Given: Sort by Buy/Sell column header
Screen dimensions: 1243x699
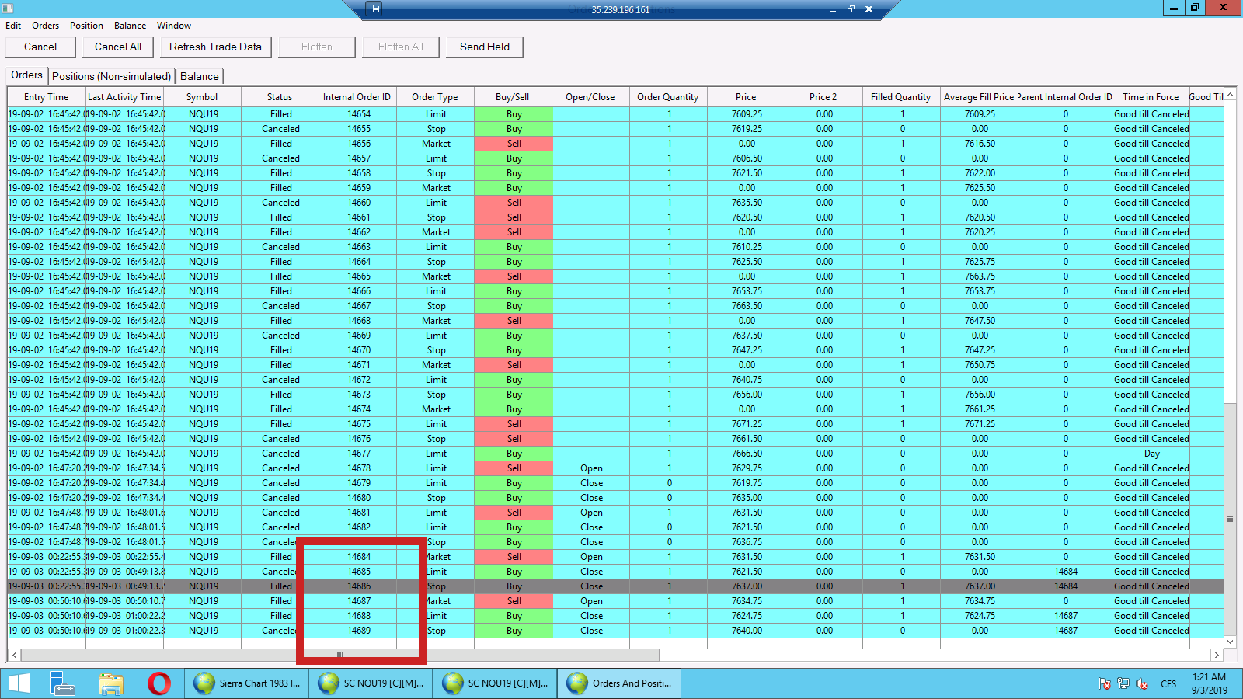Looking at the screenshot, I should point(513,97).
